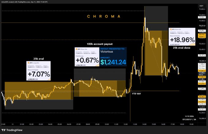This screenshot has width=208, height=134.
Task: Open the USDT currency selector on price axis
Action: tap(201, 6)
